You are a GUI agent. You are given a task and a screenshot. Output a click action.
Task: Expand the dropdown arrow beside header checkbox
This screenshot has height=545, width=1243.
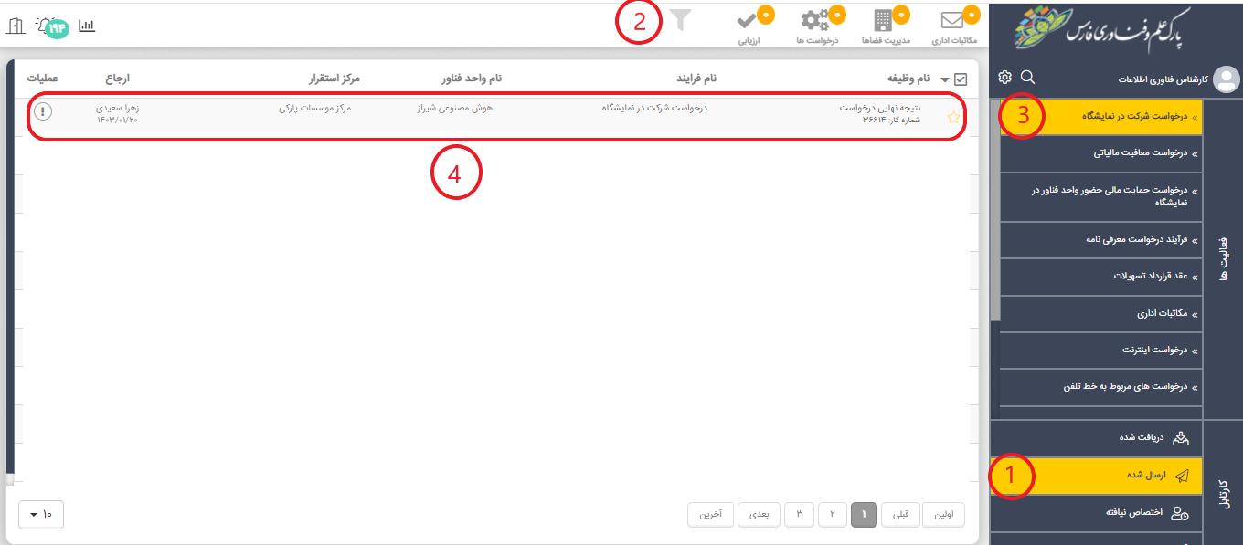click(944, 80)
